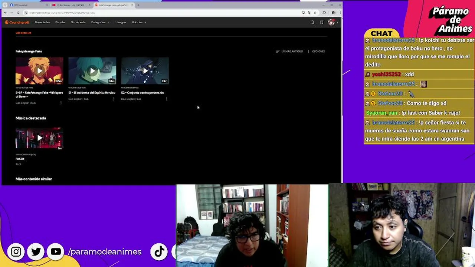475x267 pixels.
Task: Go back in browser history
Action: click(5, 13)
